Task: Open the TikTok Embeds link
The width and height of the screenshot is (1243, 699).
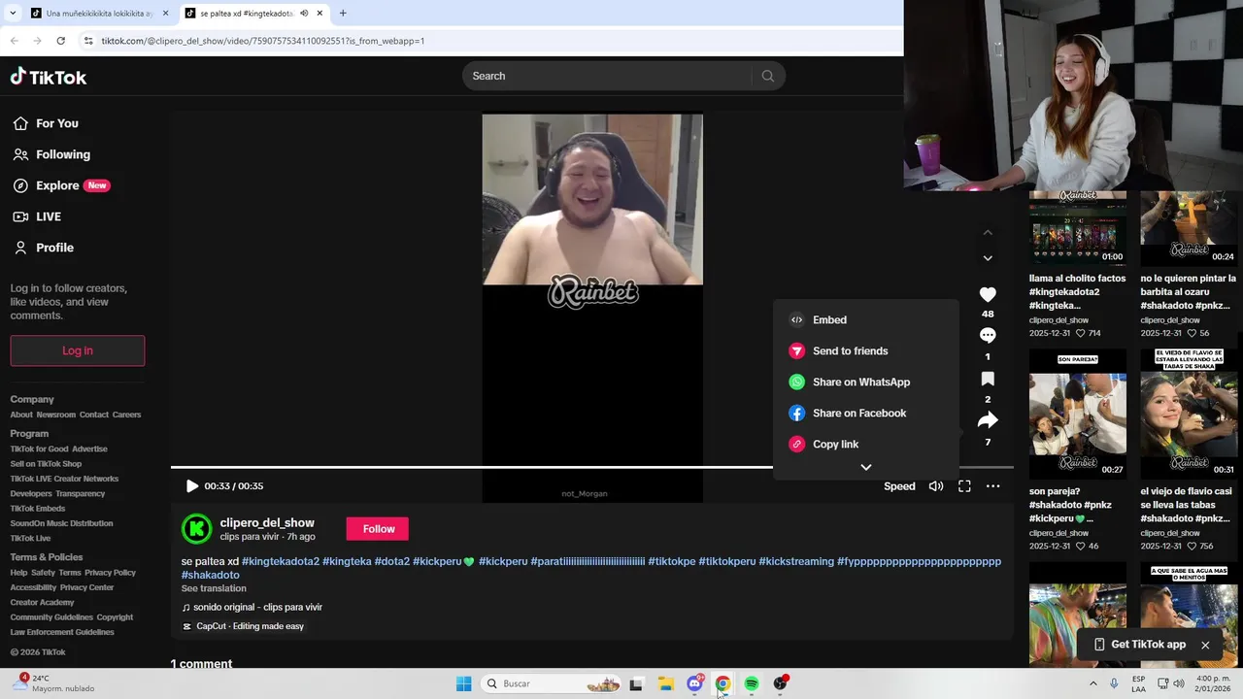Action: coord(38,509)
